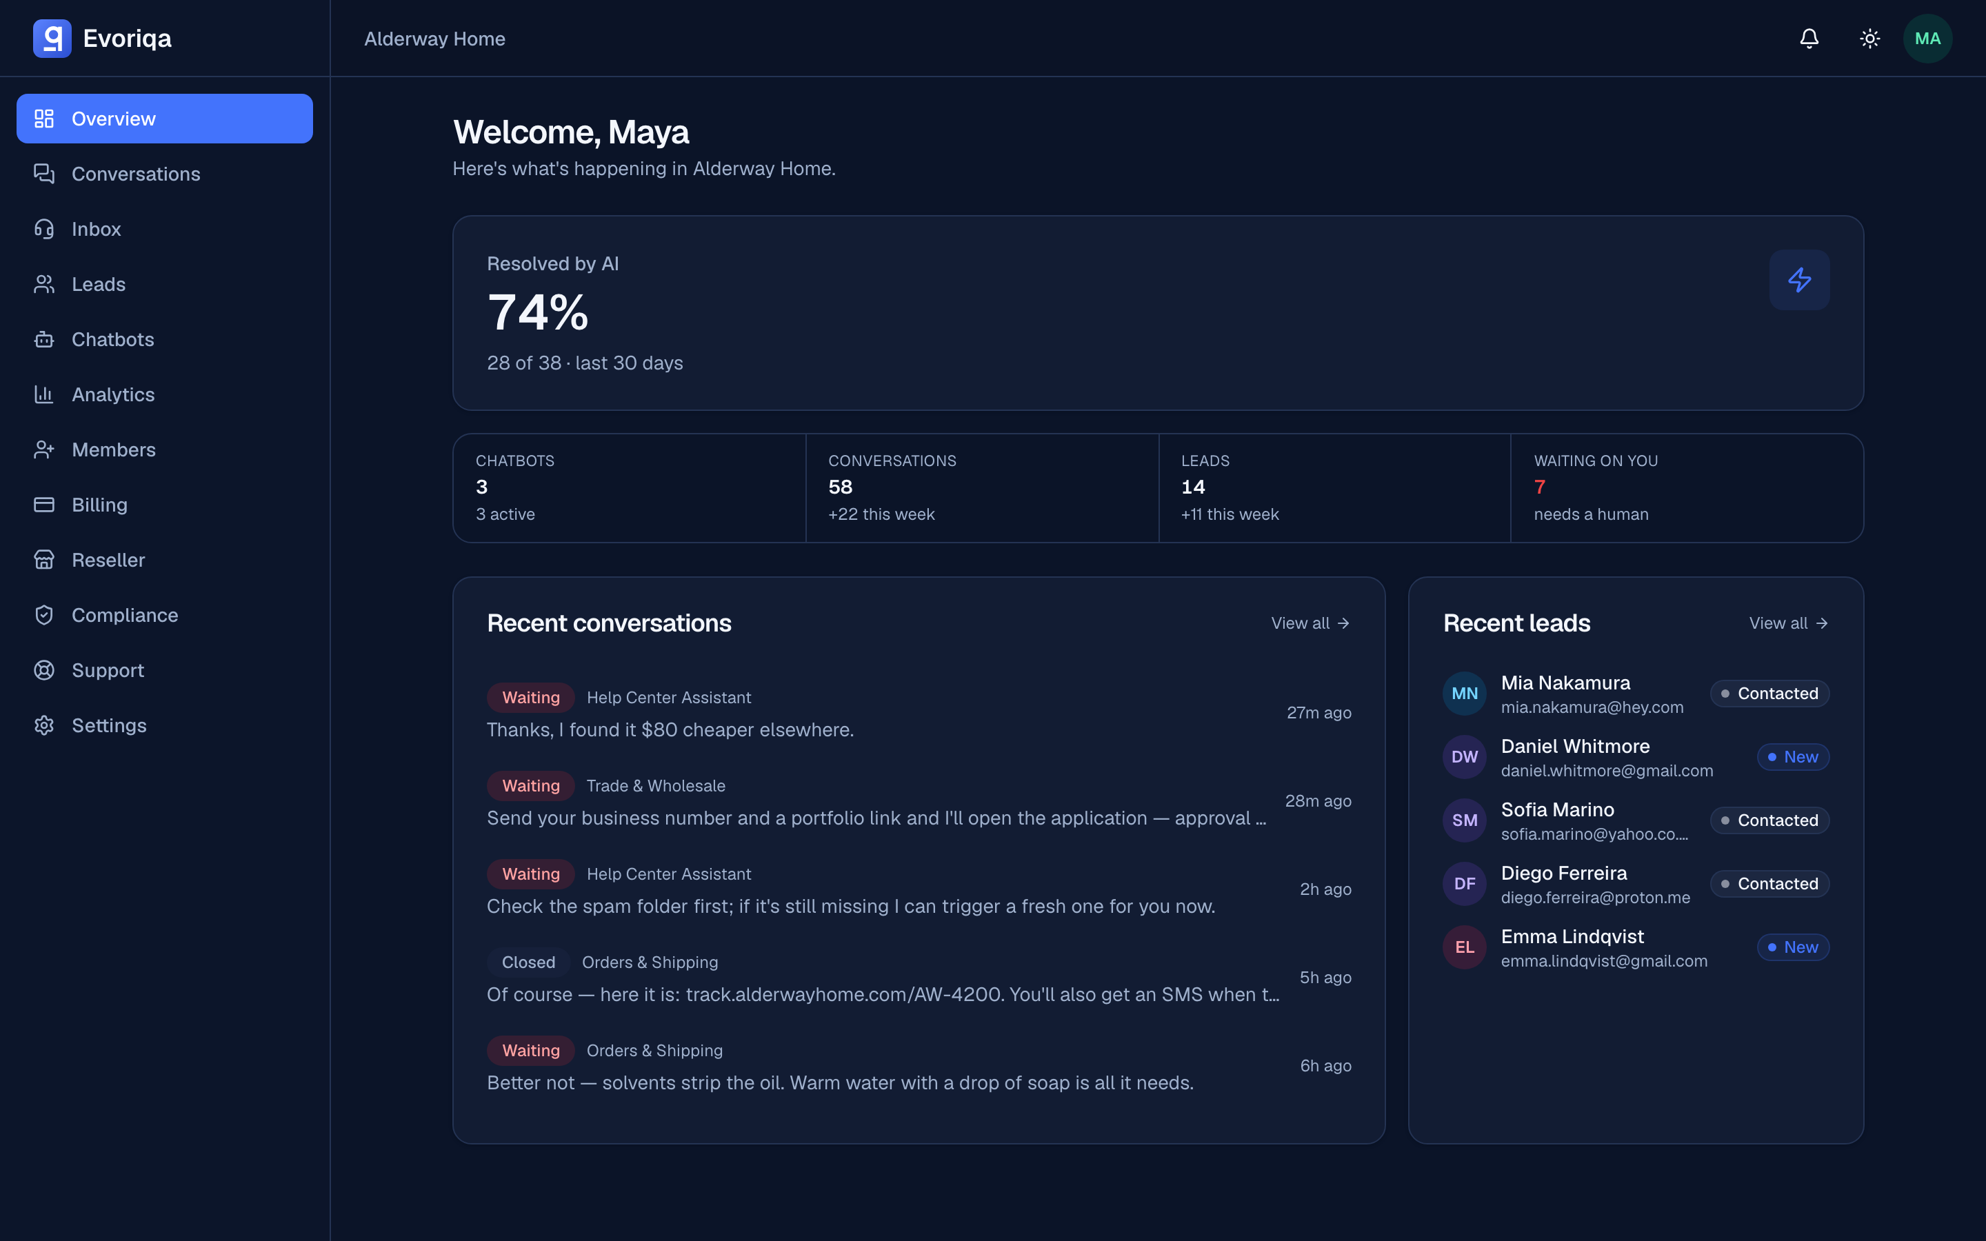The height and width of the screenshot is (1241, 1986).
Task: Click the Chatbots robot icon
Action: click(44, 339)
